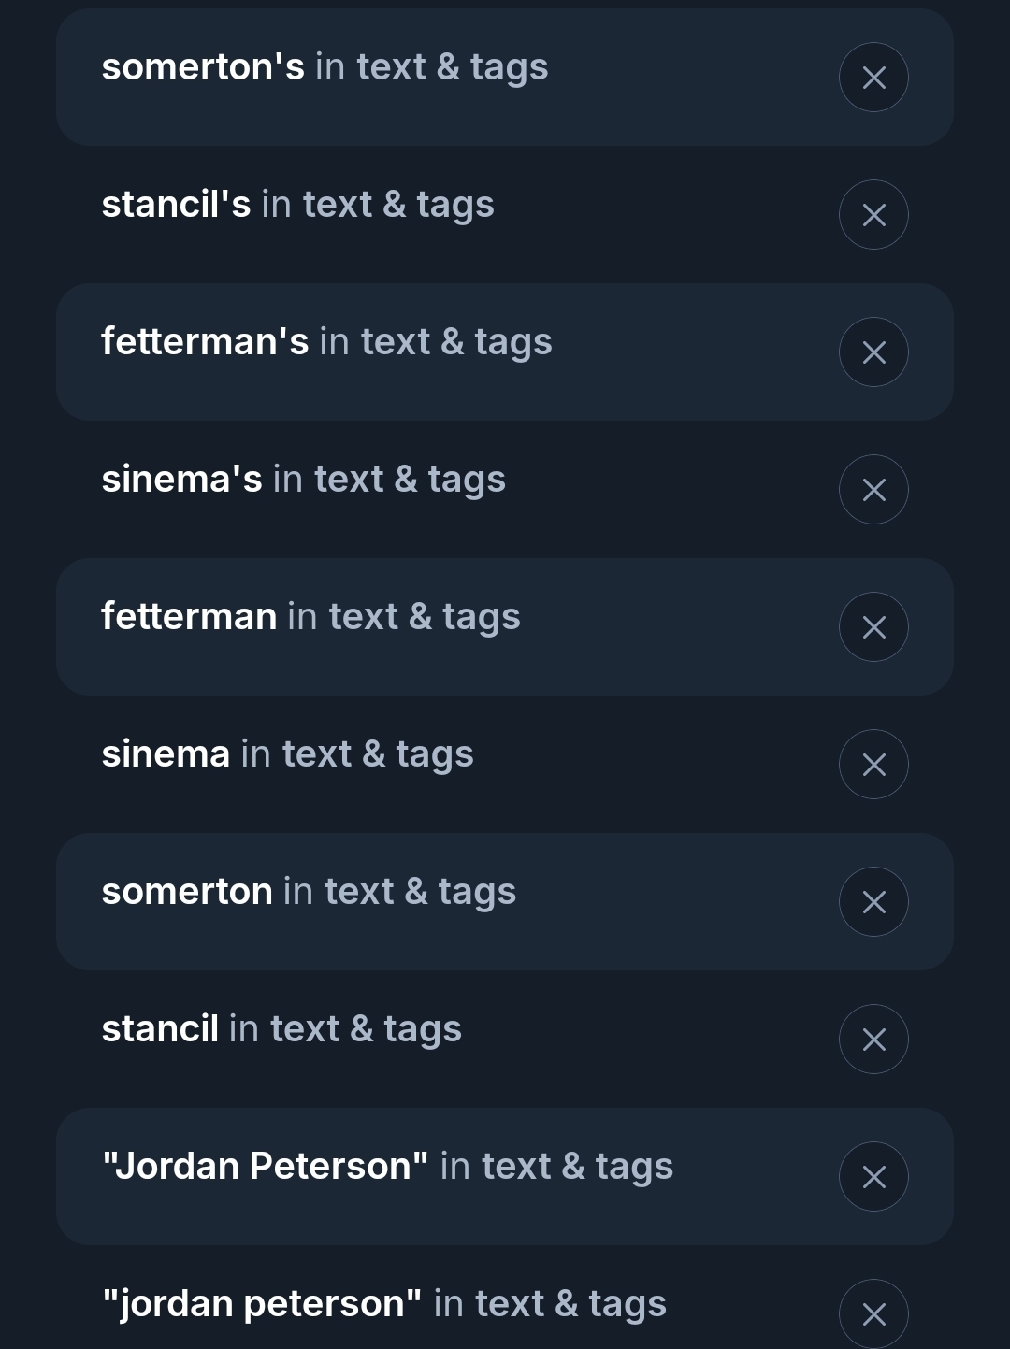
Task: Select the somerton in text & tags row
Action: 309,892
